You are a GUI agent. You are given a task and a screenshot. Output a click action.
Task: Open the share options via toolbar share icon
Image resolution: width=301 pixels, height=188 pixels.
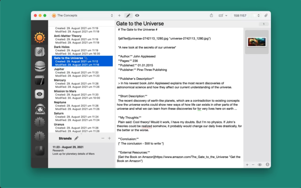(x=211, y=15)
